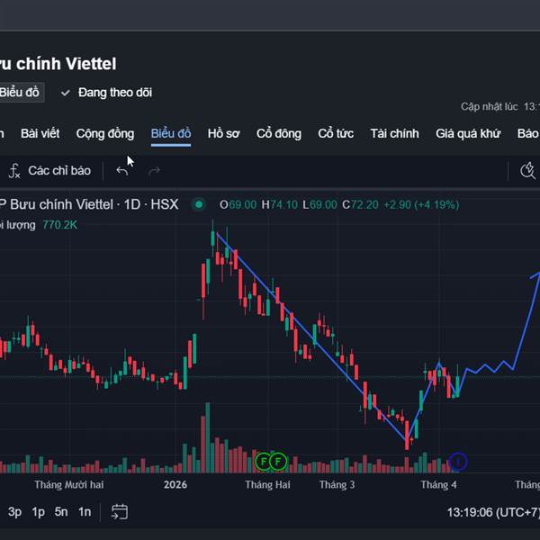Click the 13:19:06 (UTC+7) timezone clock
Viewport: 540px width, 540px height.
[x=493, y=512]
